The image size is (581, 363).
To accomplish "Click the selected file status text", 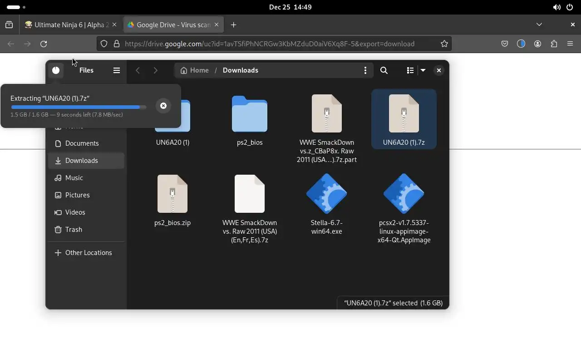I will [393, 303].
